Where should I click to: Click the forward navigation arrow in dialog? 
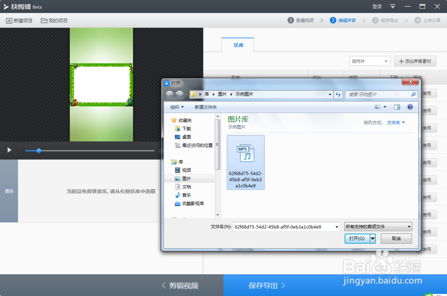coord(179,95)
